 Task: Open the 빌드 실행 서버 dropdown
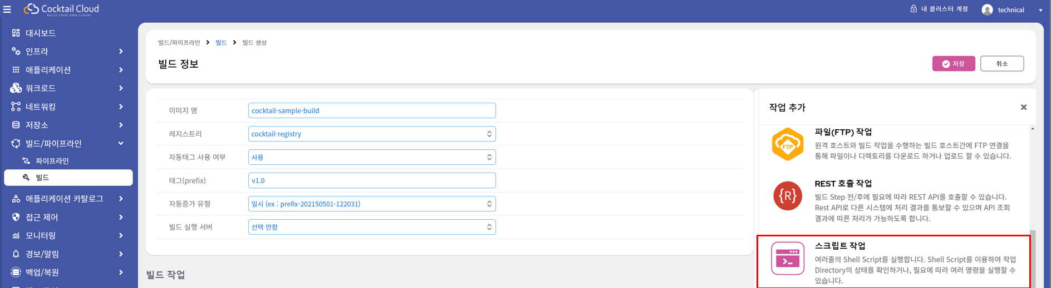(371, 227)
